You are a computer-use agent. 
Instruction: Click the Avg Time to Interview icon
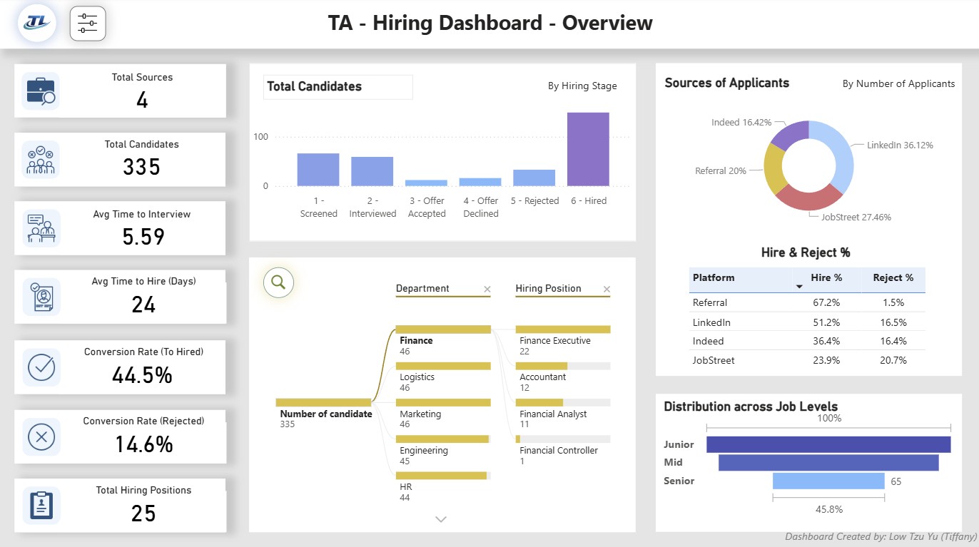pyautogui.click(x=41, y=228)
